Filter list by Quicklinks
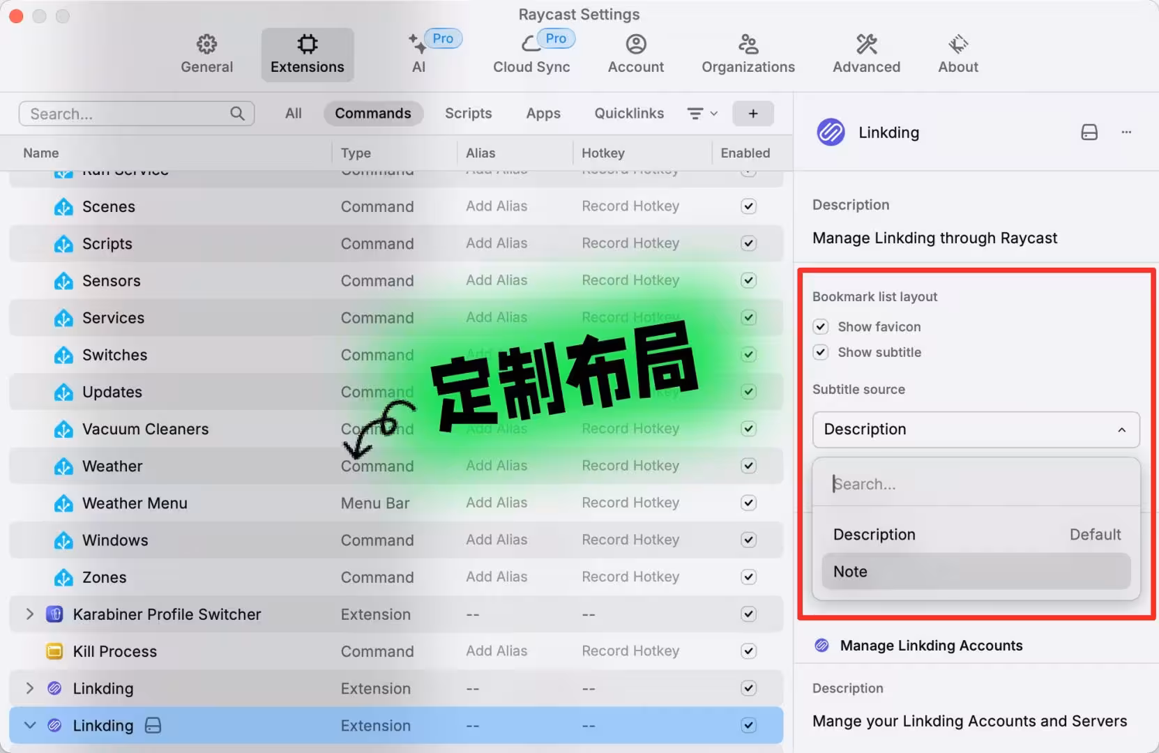The height and width of the screenshot is (753, 1159). click(x=629, y=114)
